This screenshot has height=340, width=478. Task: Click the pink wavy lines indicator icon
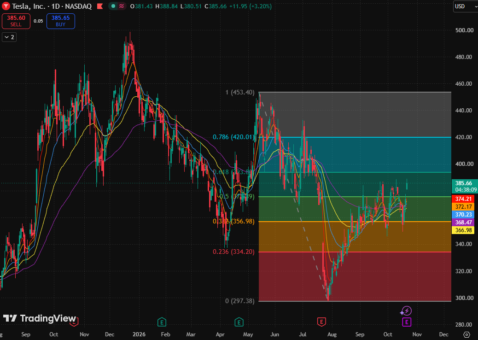(x=121, y=6)
